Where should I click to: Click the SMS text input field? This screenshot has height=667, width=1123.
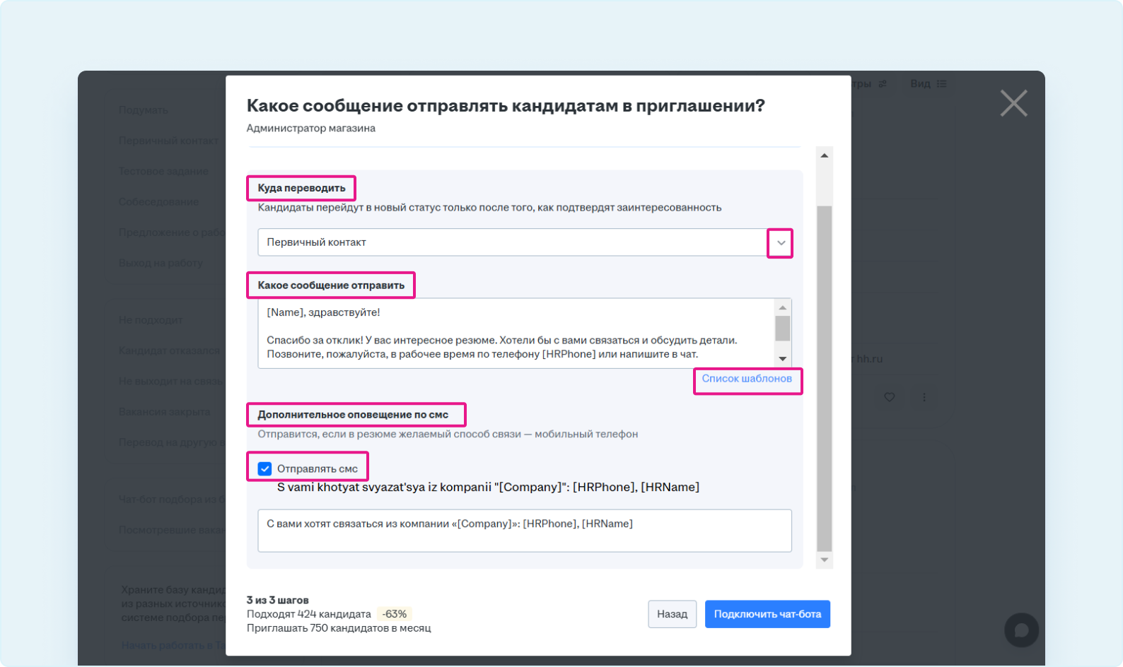coord(524,531)
